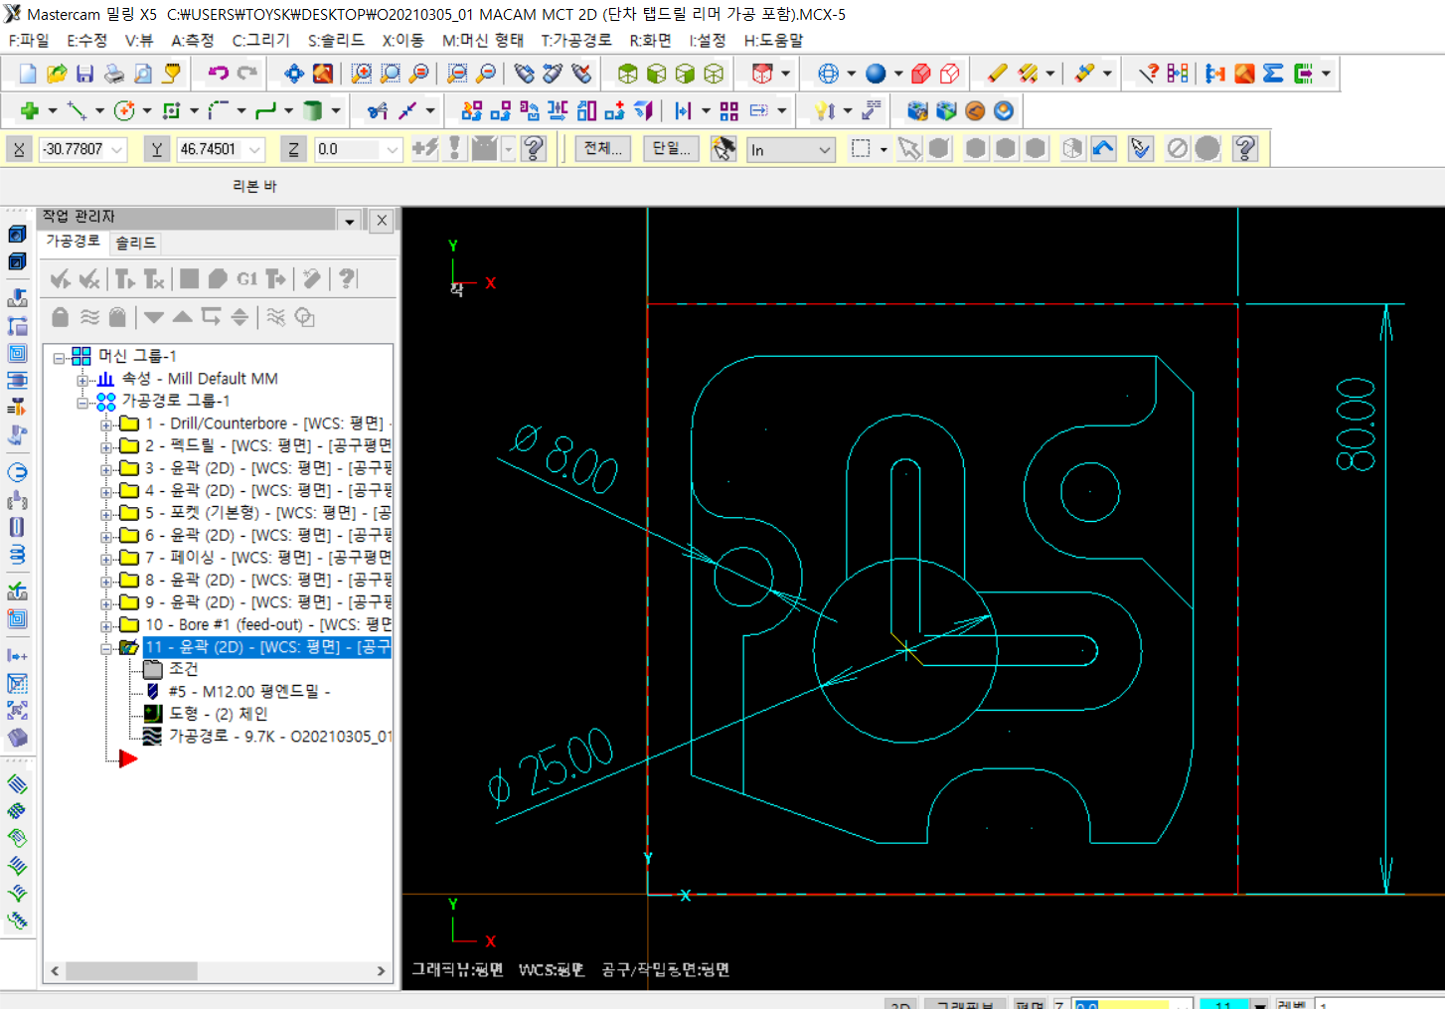Image resolution: width=1445 pixels, height=1009 pixels.
Task: Select 도형 - (2) 체인 geometry item
Action: tap(218, 714)
